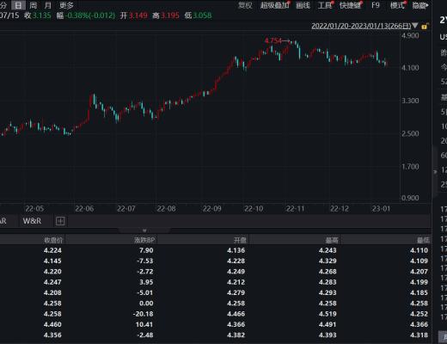Select the closing price cell 4.247
The height and width of the screenshot is (344, 447).
[x=52, y=282]
